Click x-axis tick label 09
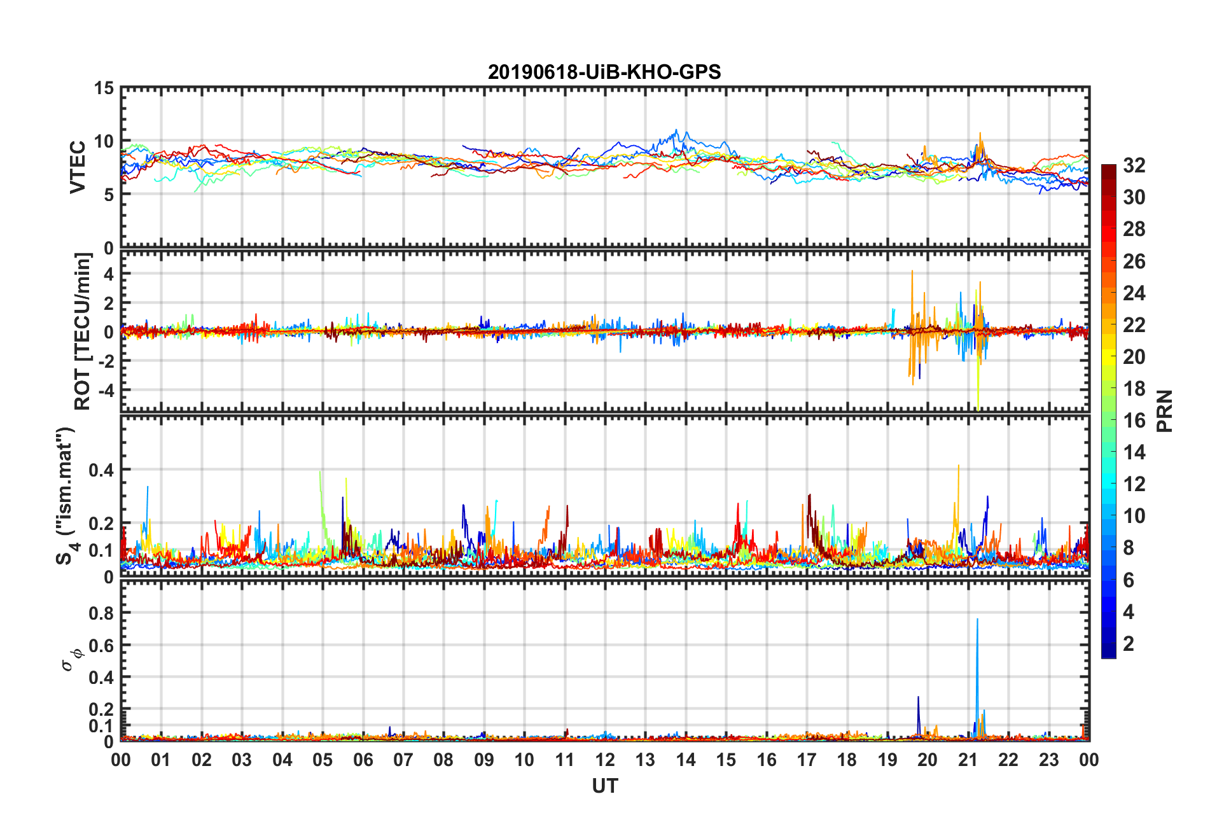 [x=484, y=760]
